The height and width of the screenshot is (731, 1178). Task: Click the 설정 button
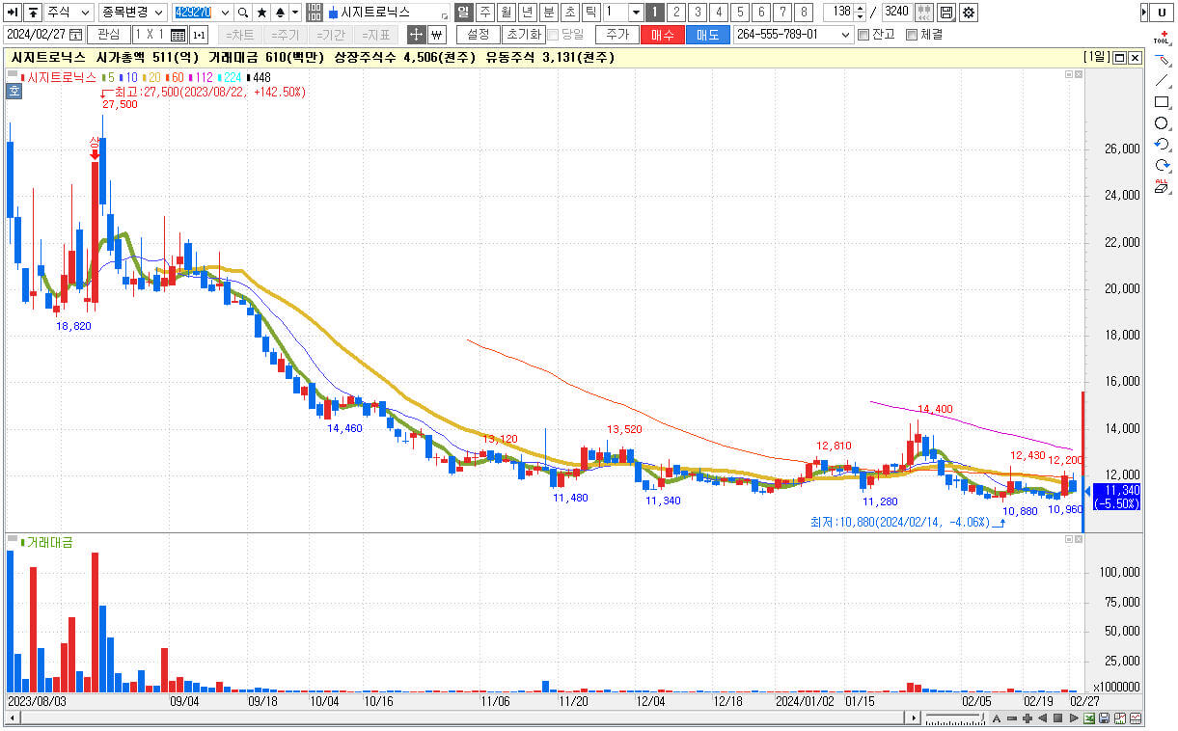click(x=479, y=35)
